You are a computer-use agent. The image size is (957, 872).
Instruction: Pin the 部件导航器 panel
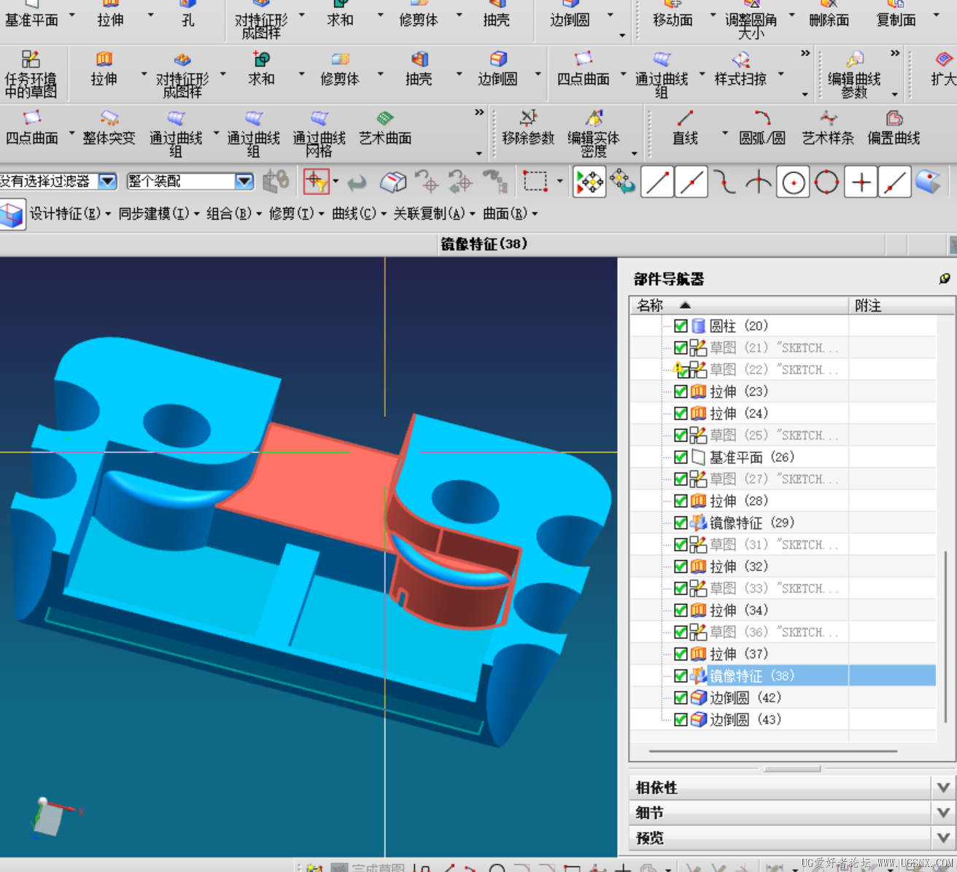(x=945, y=279)
